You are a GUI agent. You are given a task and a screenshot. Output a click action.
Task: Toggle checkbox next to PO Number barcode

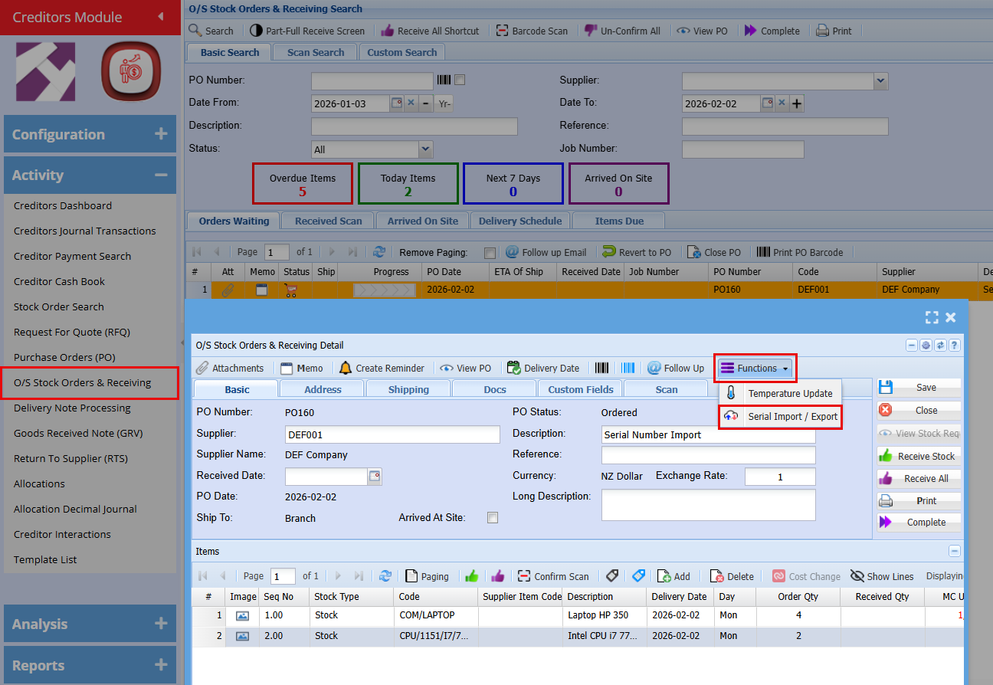click(460, 80)
